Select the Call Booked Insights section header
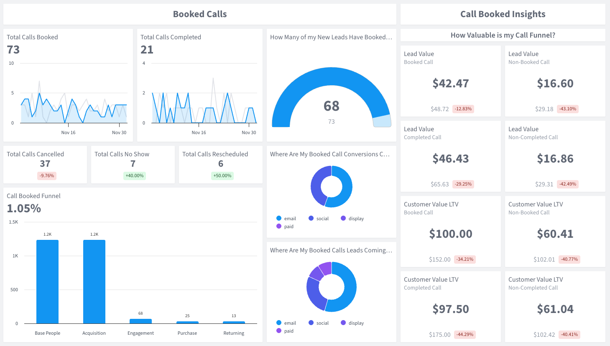The width and height of the screenshot is (610, 346). (x=503, y=14)
